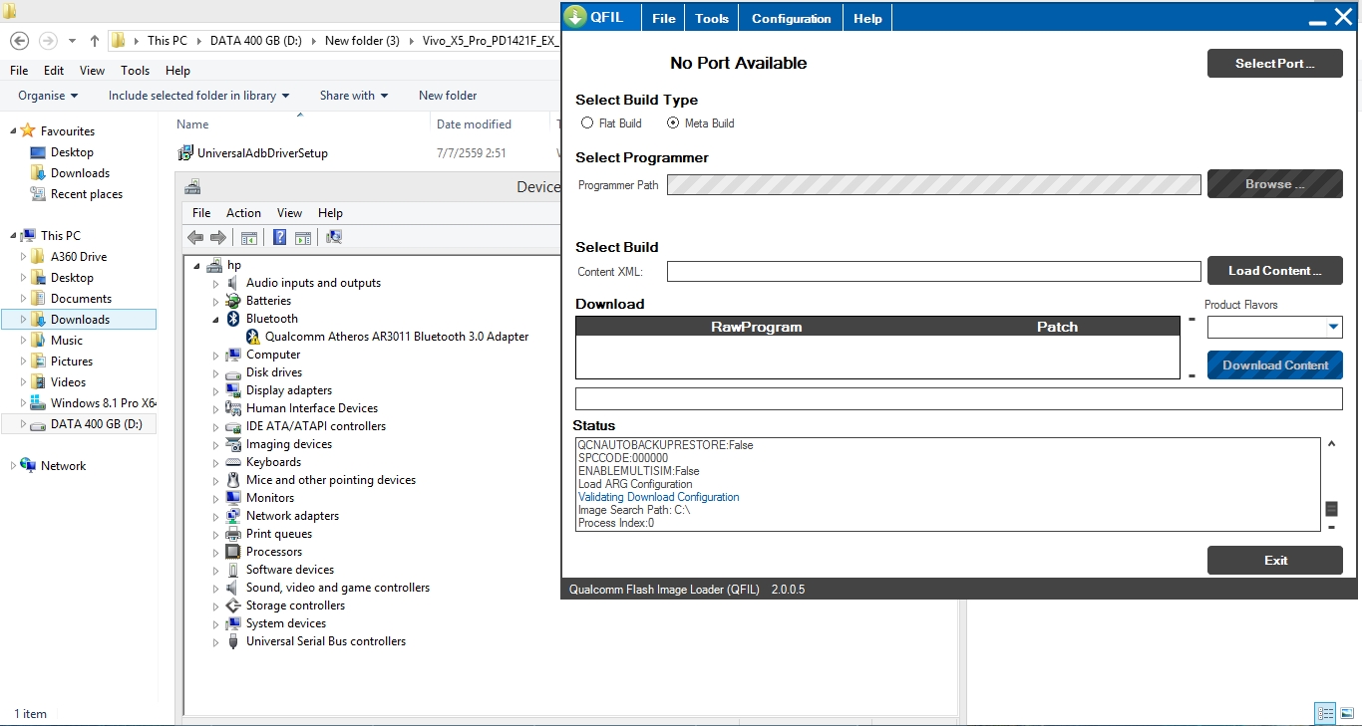Click Explorer back navigation arrow
Image resolution: width=1362 pixels, height=726 pixels.
19,41
